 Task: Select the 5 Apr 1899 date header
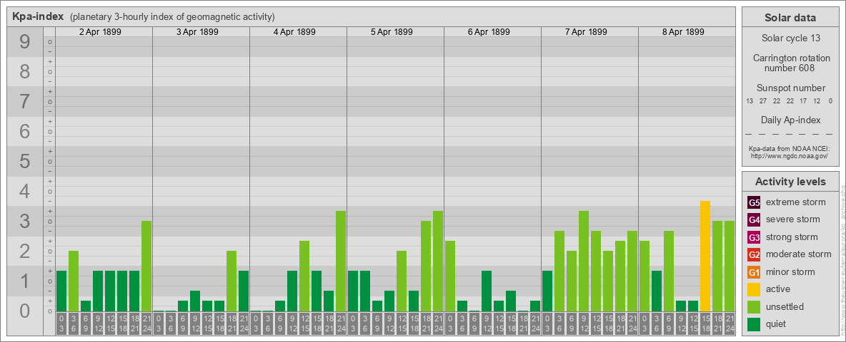click(392, 32)
